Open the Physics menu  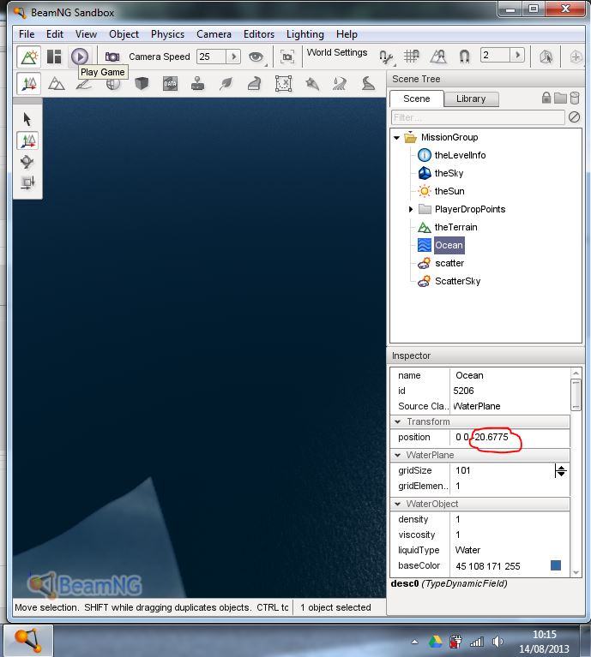pyautogui.click(x=167, y=34)
